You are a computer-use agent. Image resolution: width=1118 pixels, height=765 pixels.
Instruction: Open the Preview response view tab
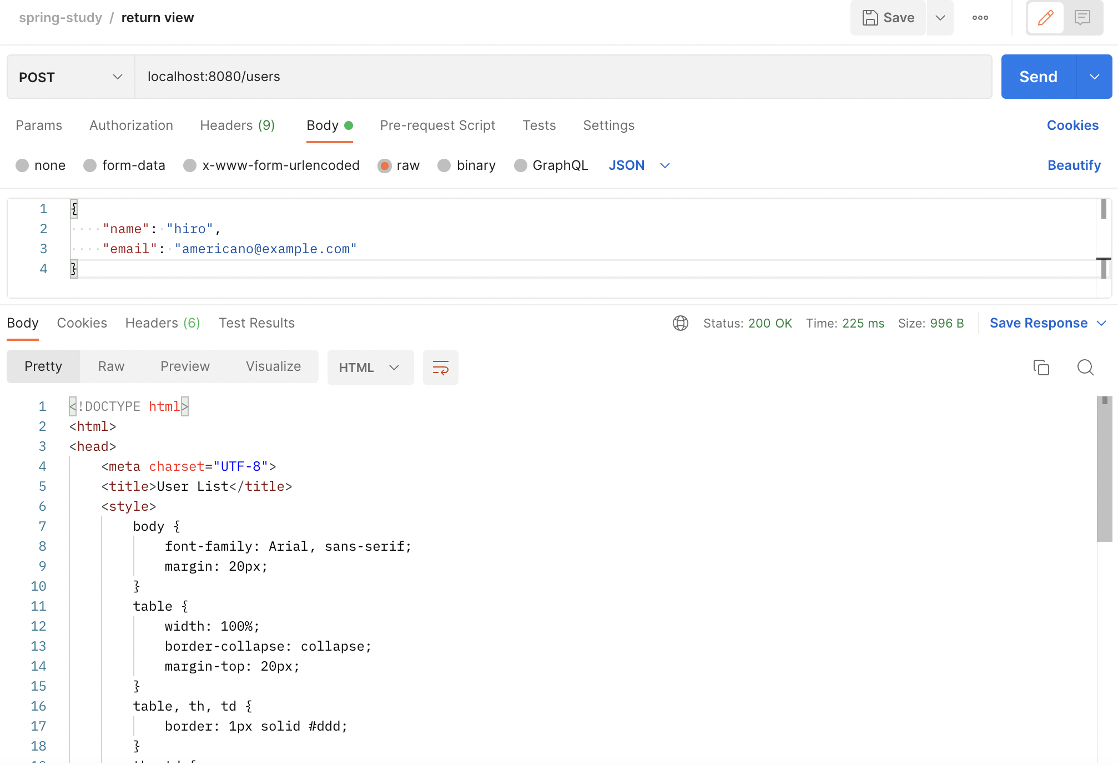pos(185,366)
